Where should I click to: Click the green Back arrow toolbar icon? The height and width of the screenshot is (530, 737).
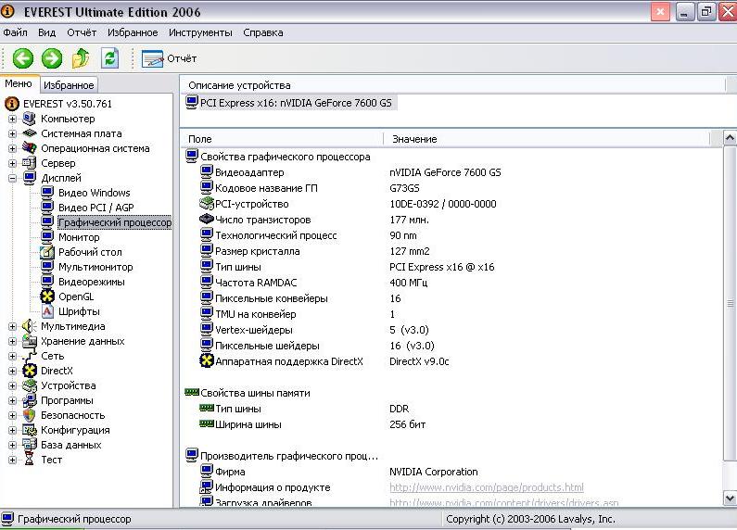pyautogui.click(x=22, y=58)
